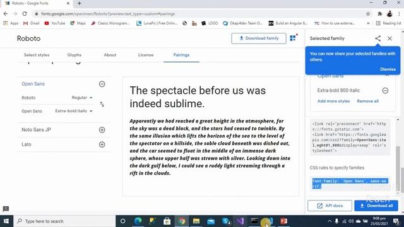
Task: Open the Reading list
Action: point(389,23)
